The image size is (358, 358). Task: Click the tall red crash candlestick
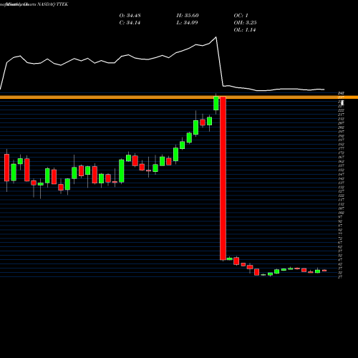pos(223,178)
